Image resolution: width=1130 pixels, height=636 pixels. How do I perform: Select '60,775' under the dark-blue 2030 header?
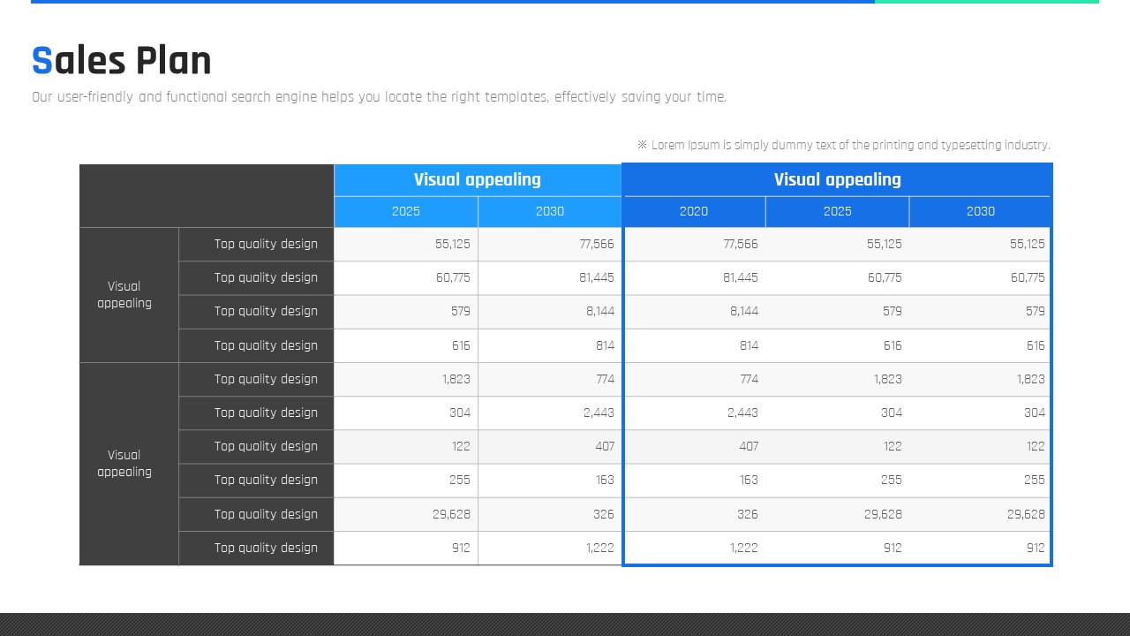tap(1028, 277)
